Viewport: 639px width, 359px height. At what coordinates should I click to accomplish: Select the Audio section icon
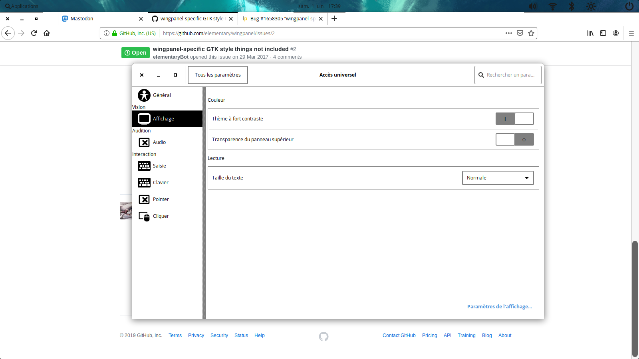[144, 142]
